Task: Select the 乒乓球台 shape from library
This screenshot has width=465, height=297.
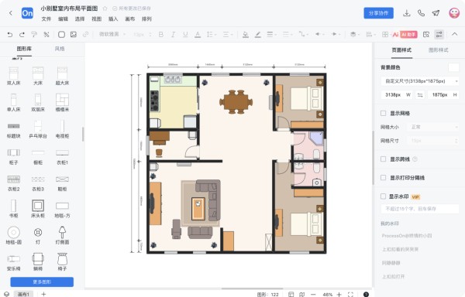Action: tap(38, 129)
